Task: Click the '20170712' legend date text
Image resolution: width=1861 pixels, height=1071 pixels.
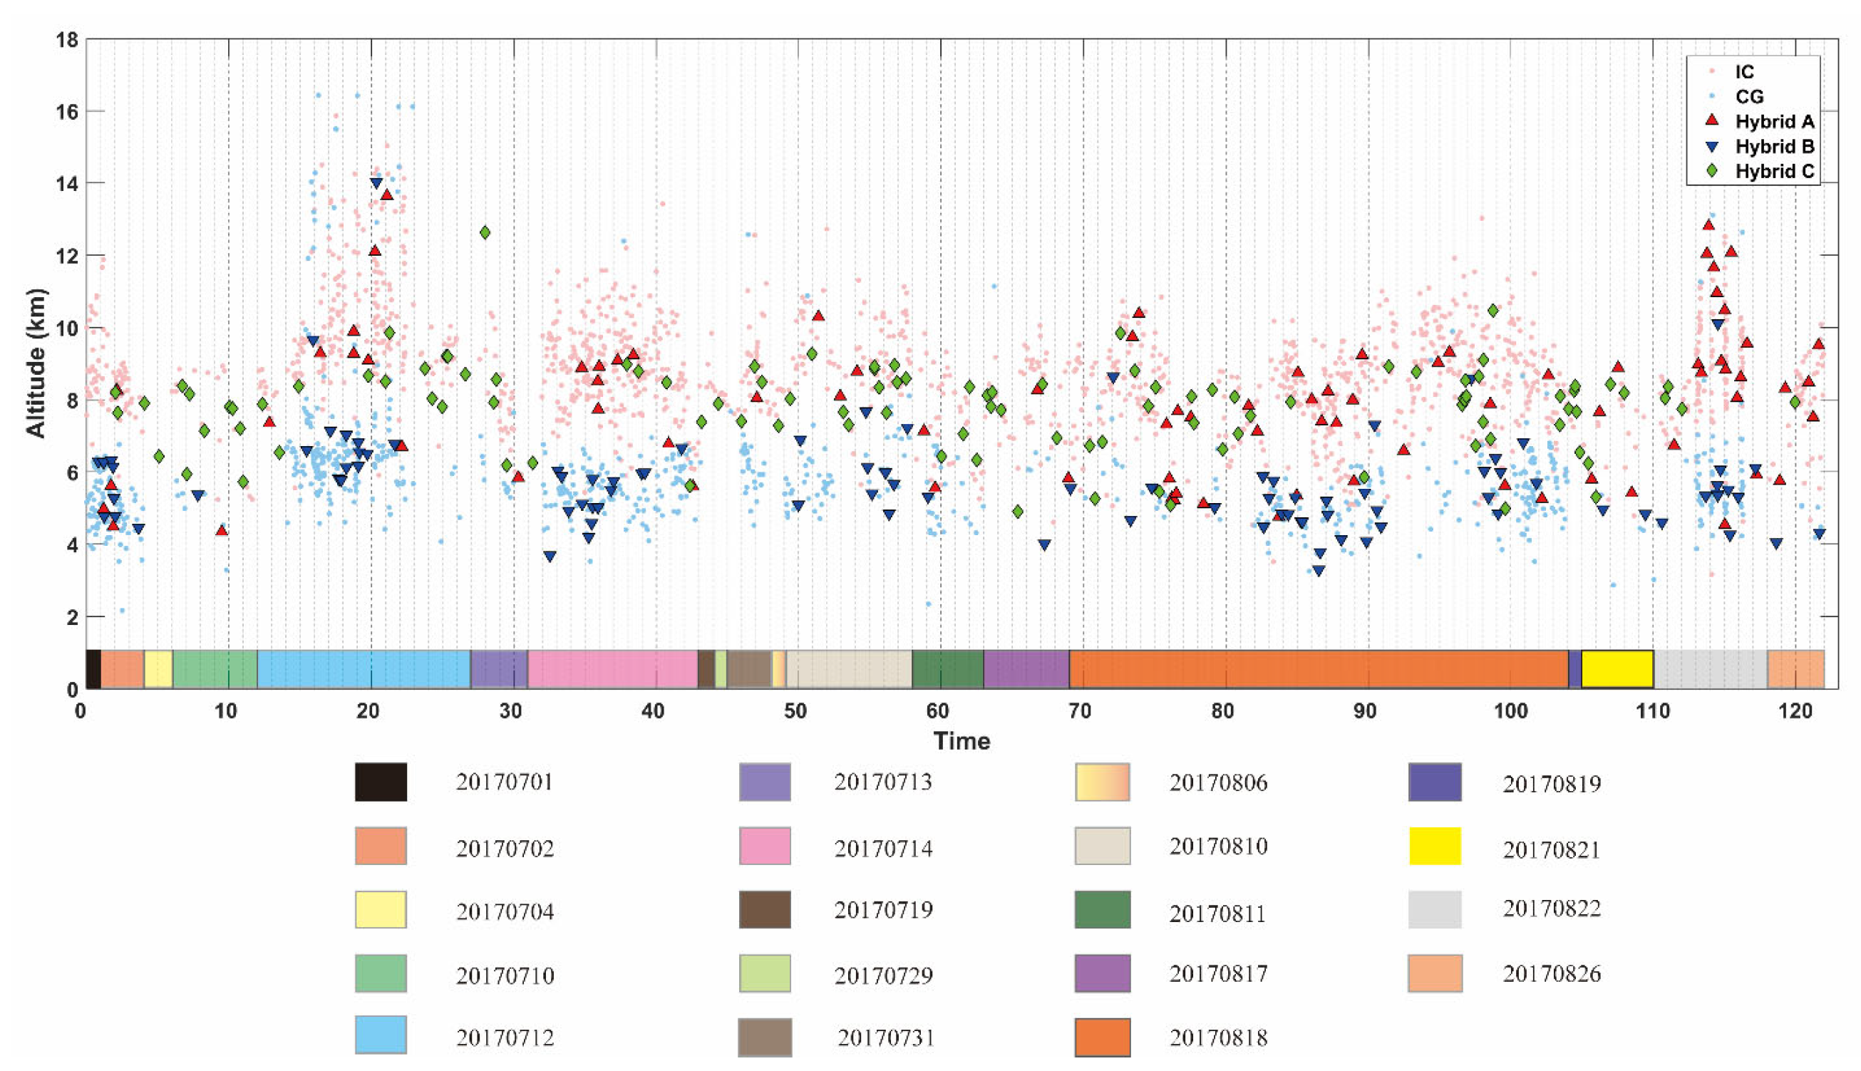Action: [x=505, y=1038]
